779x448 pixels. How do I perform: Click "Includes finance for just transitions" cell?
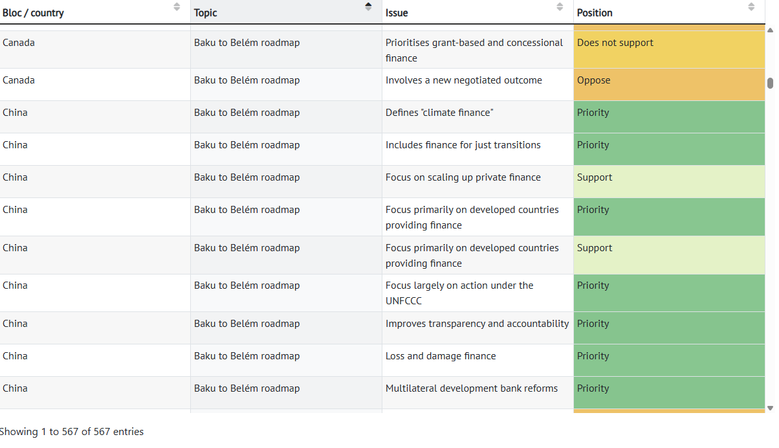pyautogui.click(x=463, y=145)
